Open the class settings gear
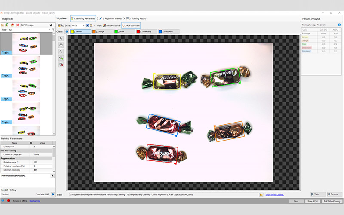This screenshot has width=344, height=215. tap(67, 31)
